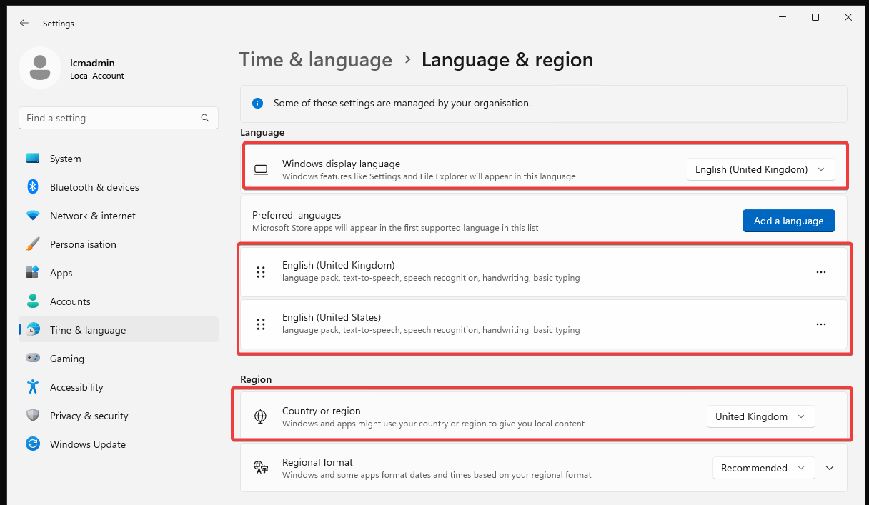The width and height of the screenshot is (869, 505).
Task: Open more options for English (United States)
Action: click(x=821, y=324)
